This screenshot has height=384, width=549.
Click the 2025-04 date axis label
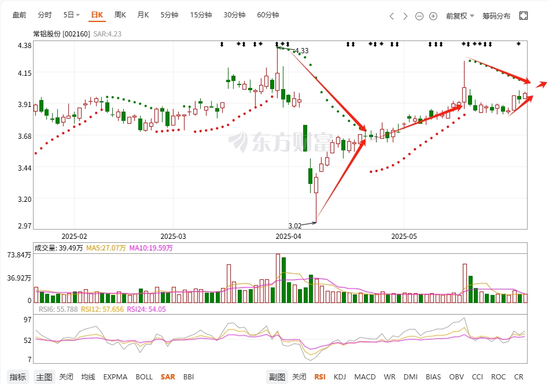288,237
